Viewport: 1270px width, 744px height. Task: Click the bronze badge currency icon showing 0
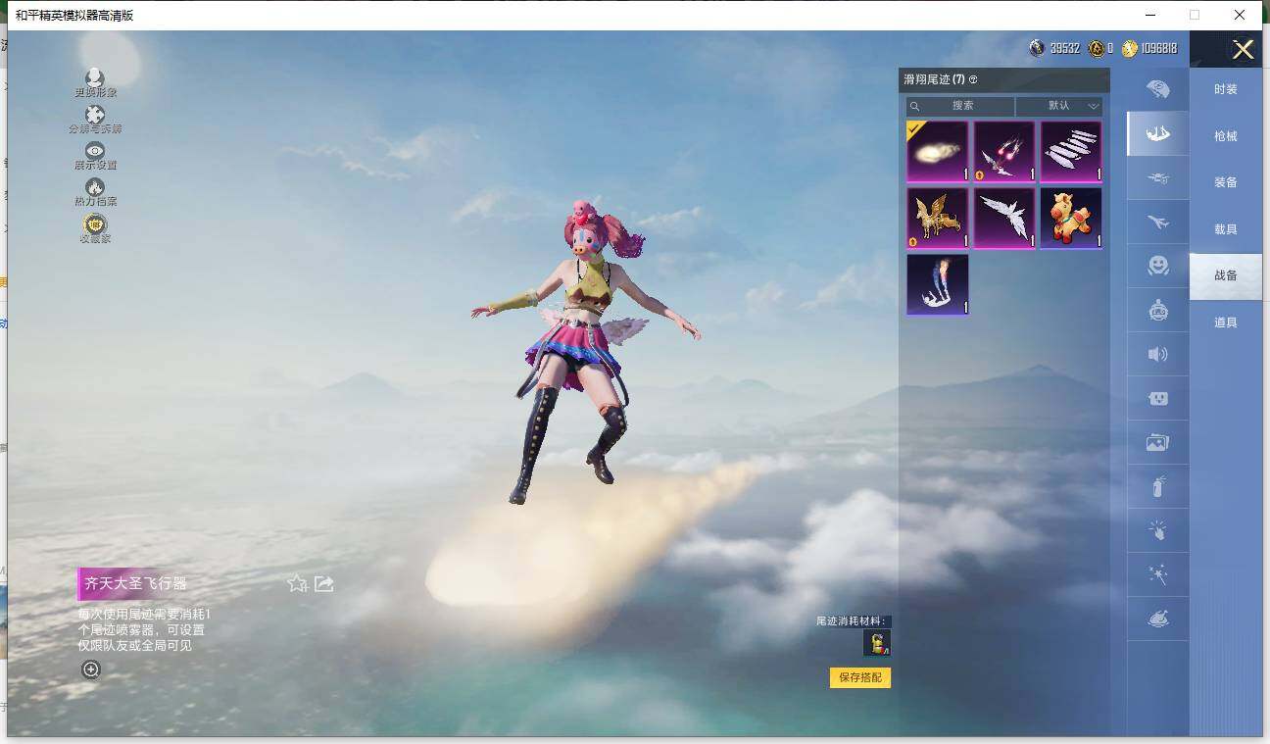click(1096, 48)
